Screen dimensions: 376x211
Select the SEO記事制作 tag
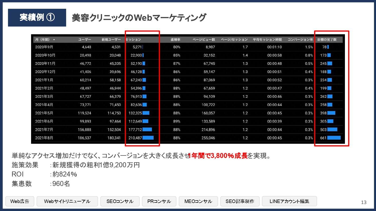pyautogui.click(x=240, y=201)
